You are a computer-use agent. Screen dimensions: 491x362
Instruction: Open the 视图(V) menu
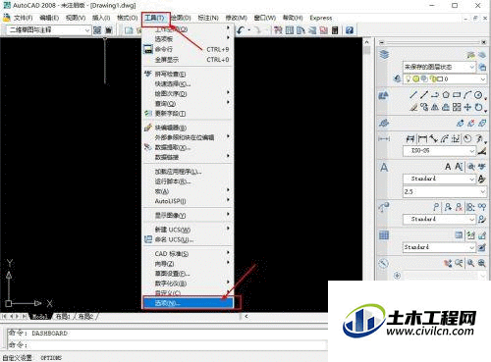(76, 18)
